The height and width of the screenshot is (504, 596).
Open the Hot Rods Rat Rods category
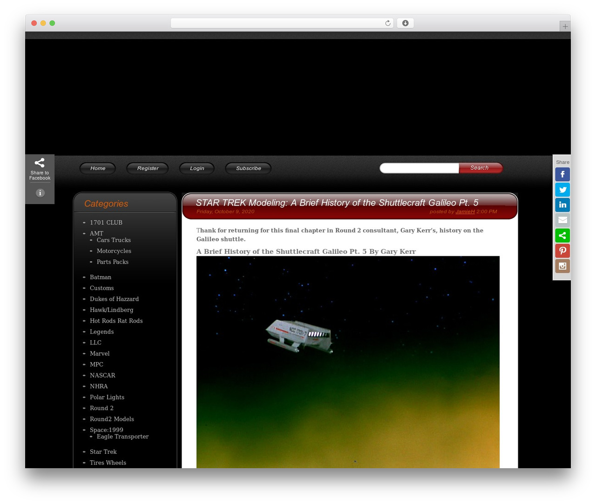pos(116,321)
